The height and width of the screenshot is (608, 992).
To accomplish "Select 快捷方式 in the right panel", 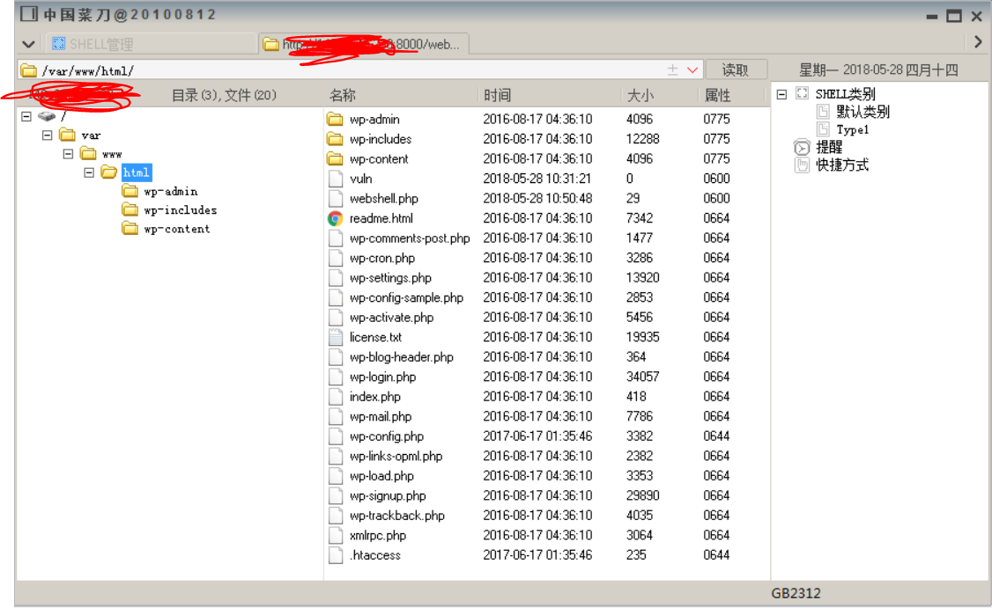I will [x=842, y=165].
